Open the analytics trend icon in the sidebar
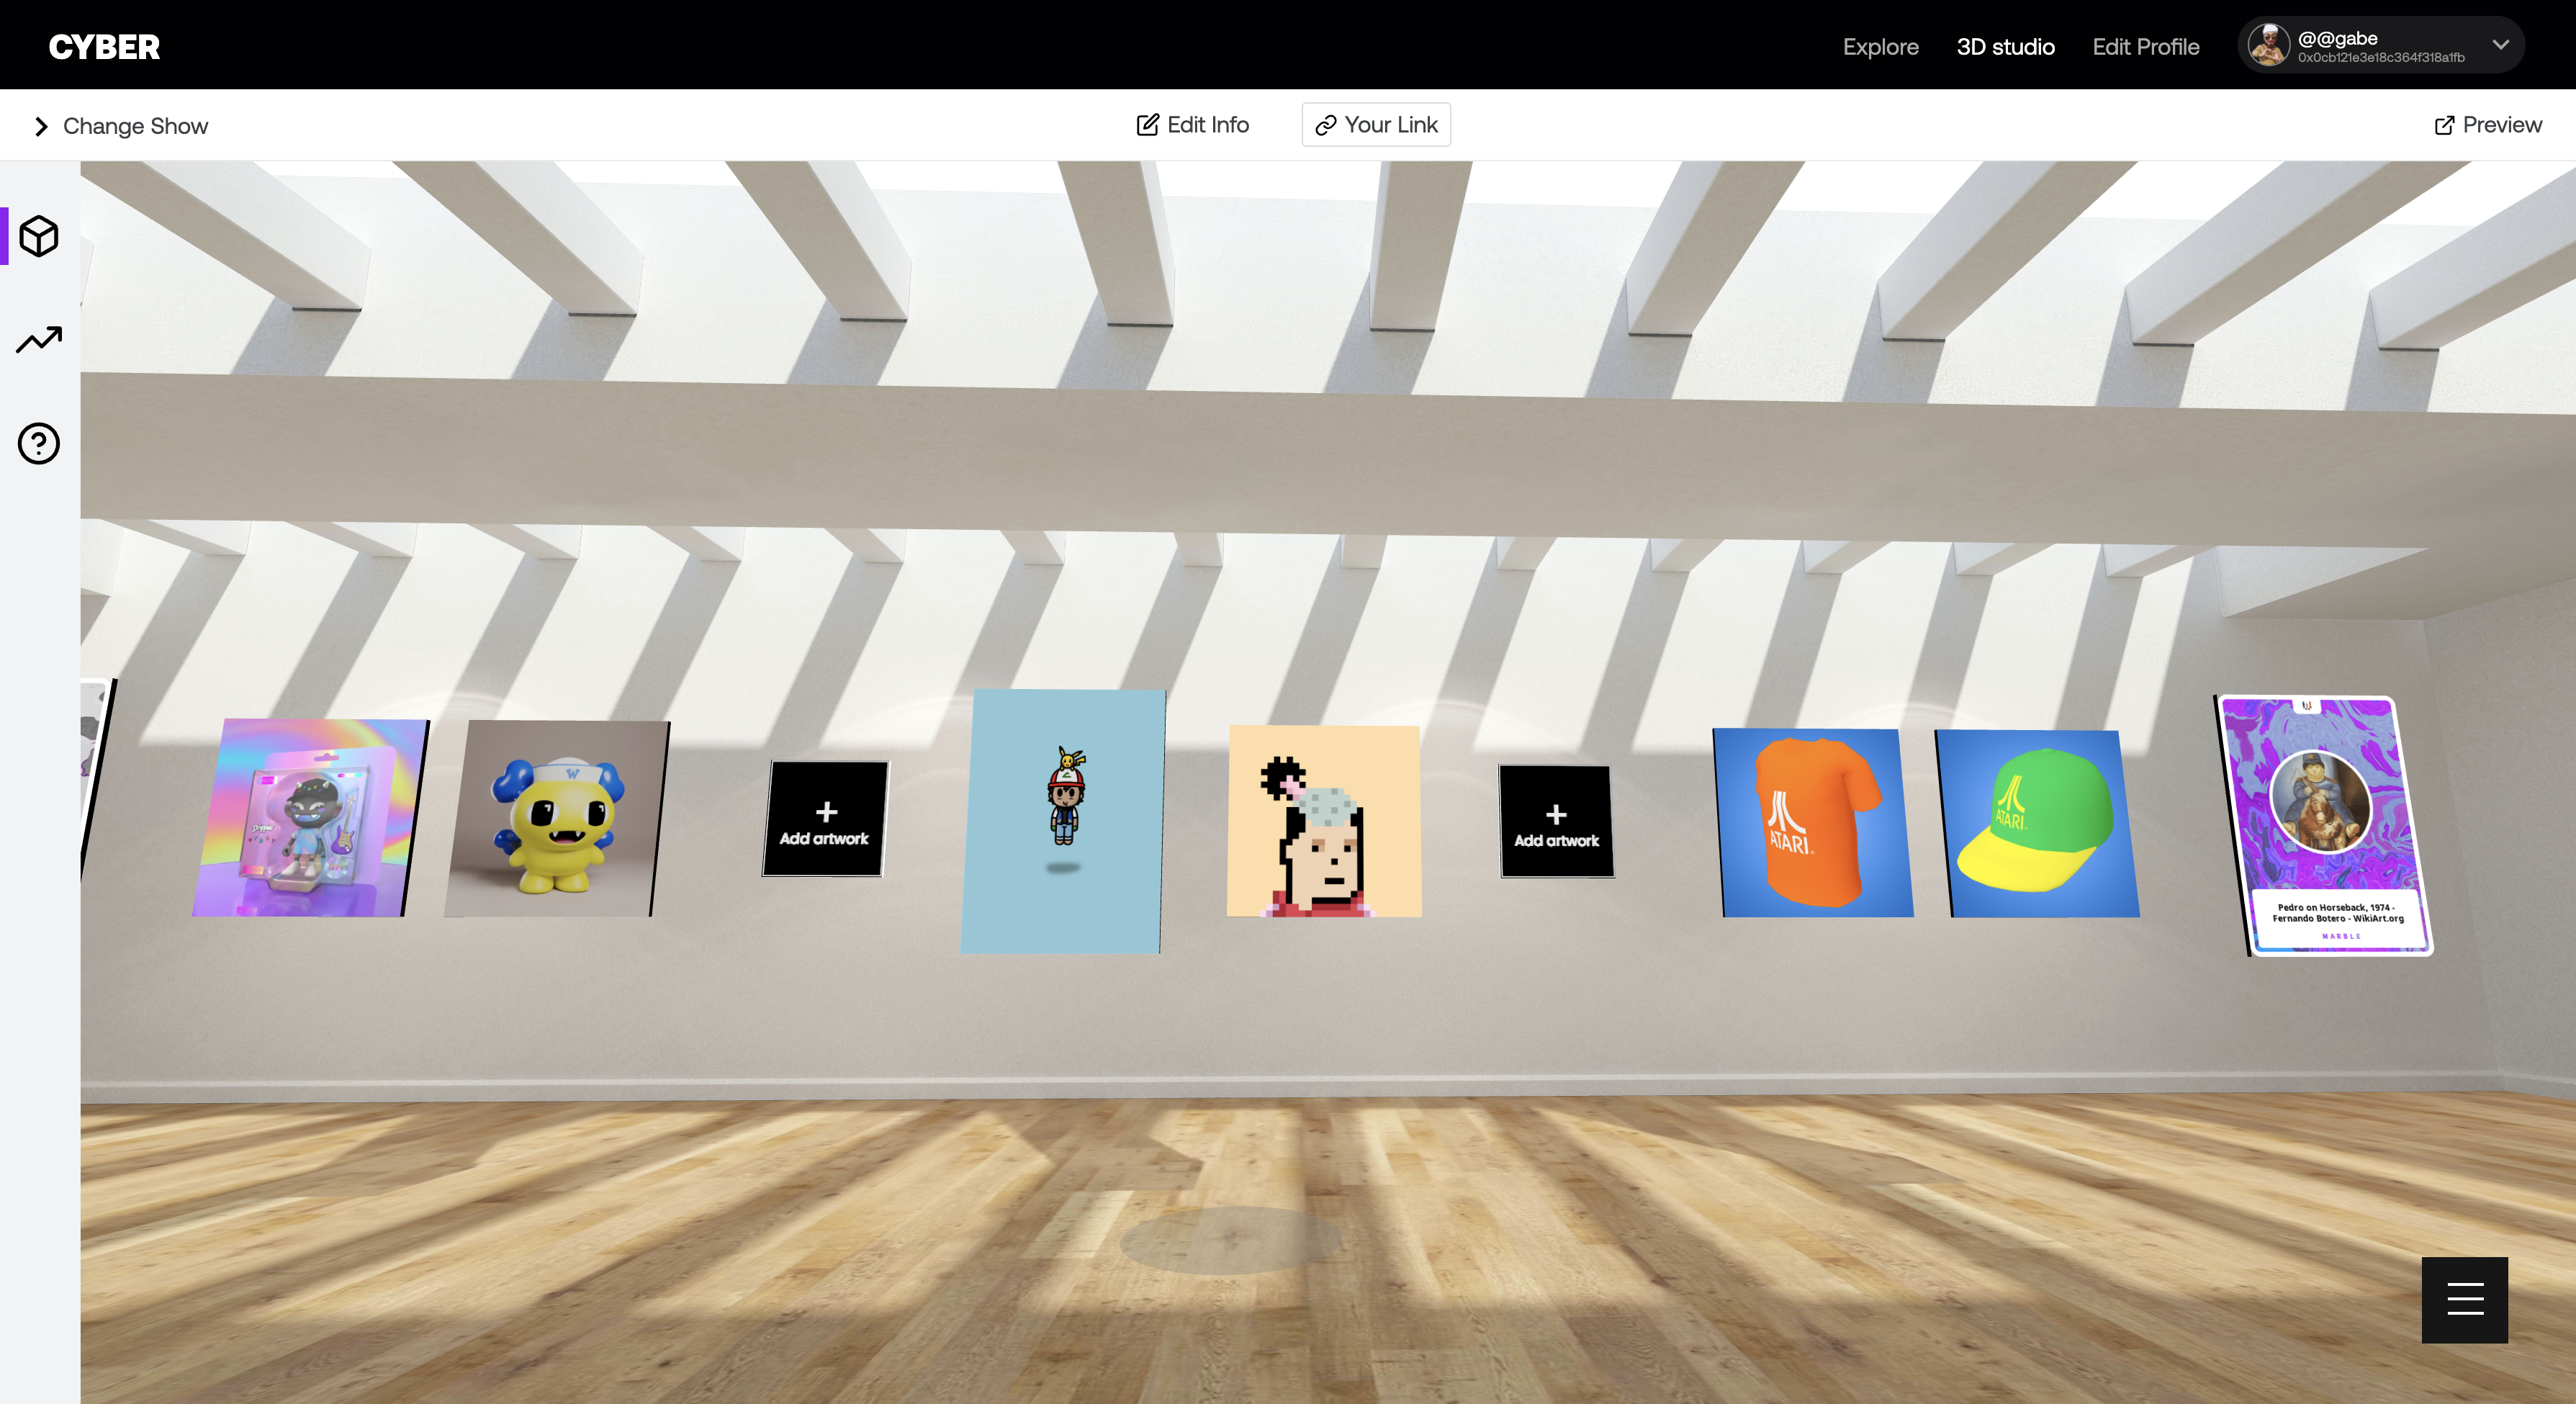The width and height of the screenshot is (2576, 1404). tap(38, 340)
